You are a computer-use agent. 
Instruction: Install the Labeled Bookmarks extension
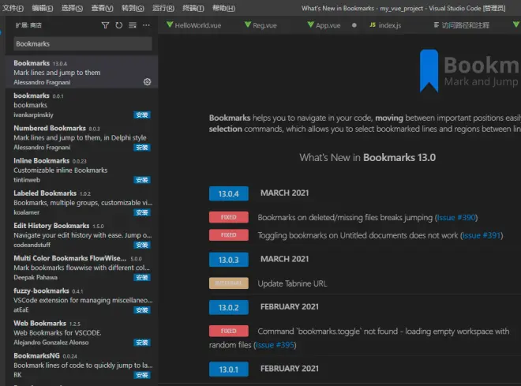click(x=142, y=212)
